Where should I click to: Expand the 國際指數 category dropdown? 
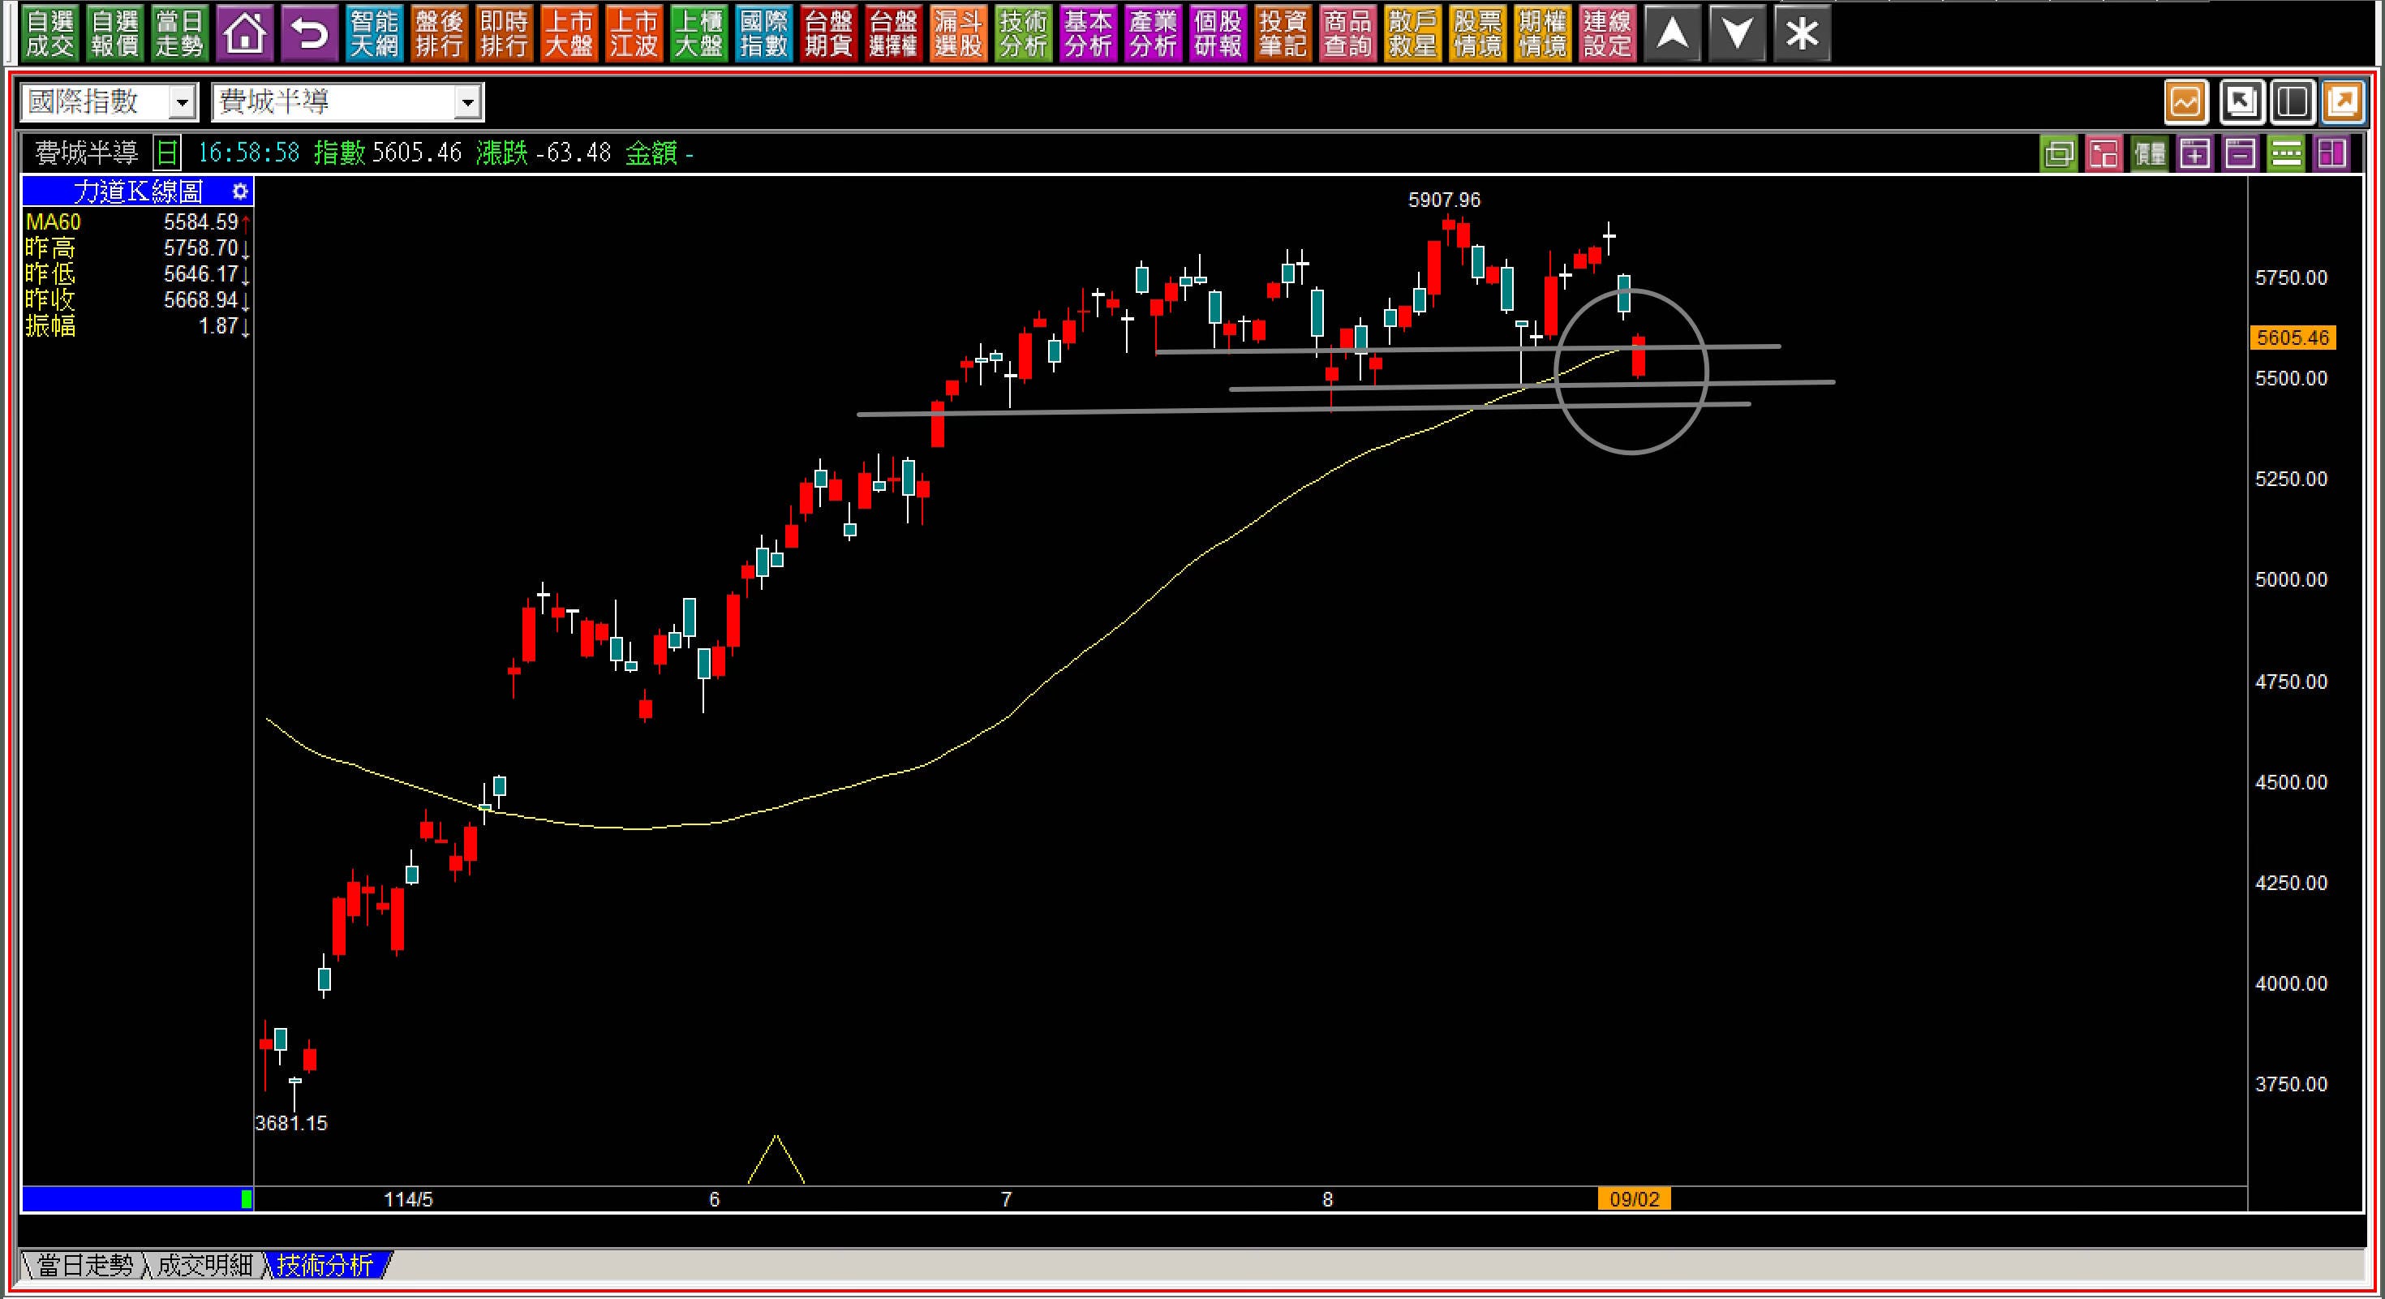(x=183, y=102)
